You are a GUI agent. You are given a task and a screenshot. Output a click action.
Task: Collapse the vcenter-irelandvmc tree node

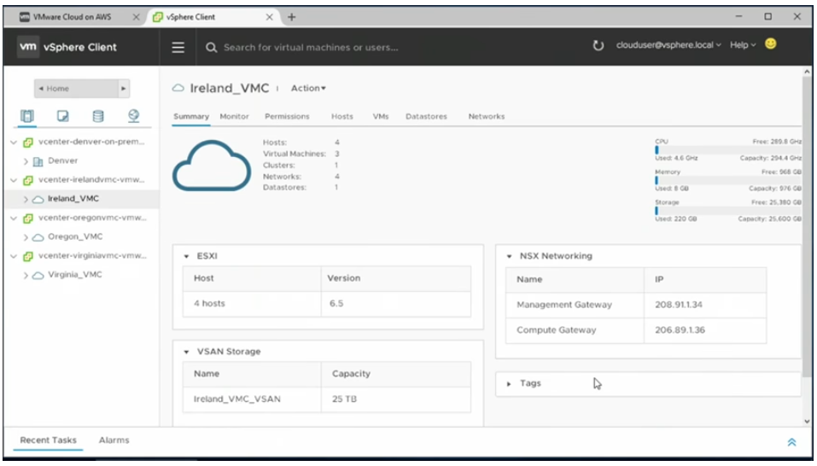point(14,180)
